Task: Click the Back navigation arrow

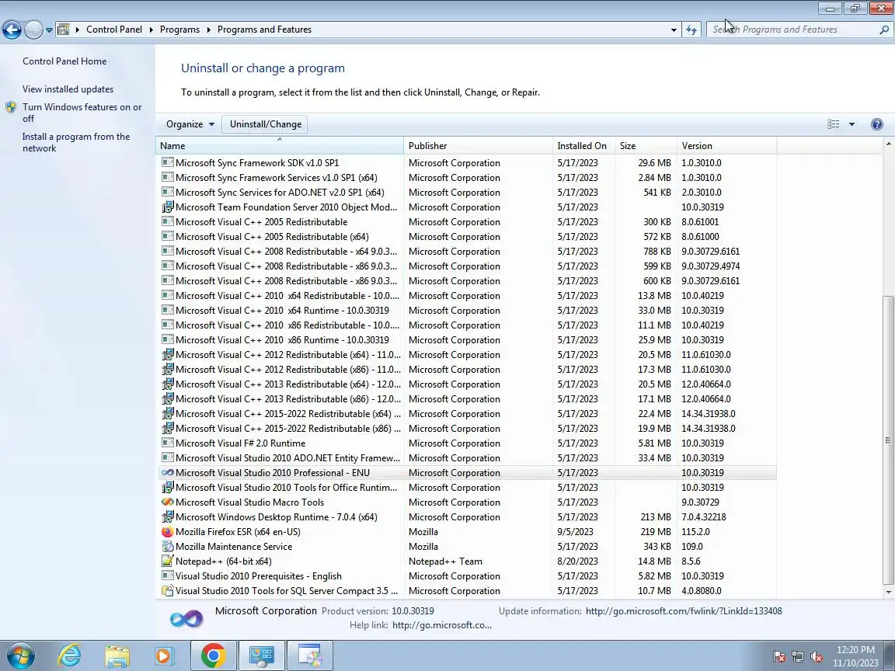Action: [x=12, y=30]
